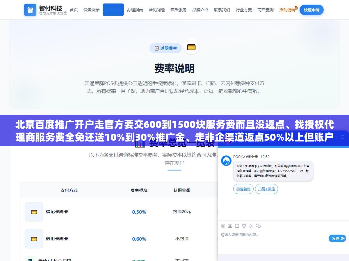The width and height of the screenshot is (349, 261).
Task: Click the 封顶金额 column header
Action: pyautogui.click(x=182, y=190)
